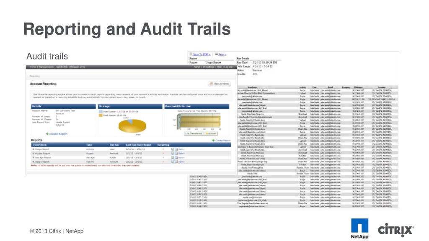Open the Admin menu item
This screenshot has height=241, width=429.
coord(197,67)
